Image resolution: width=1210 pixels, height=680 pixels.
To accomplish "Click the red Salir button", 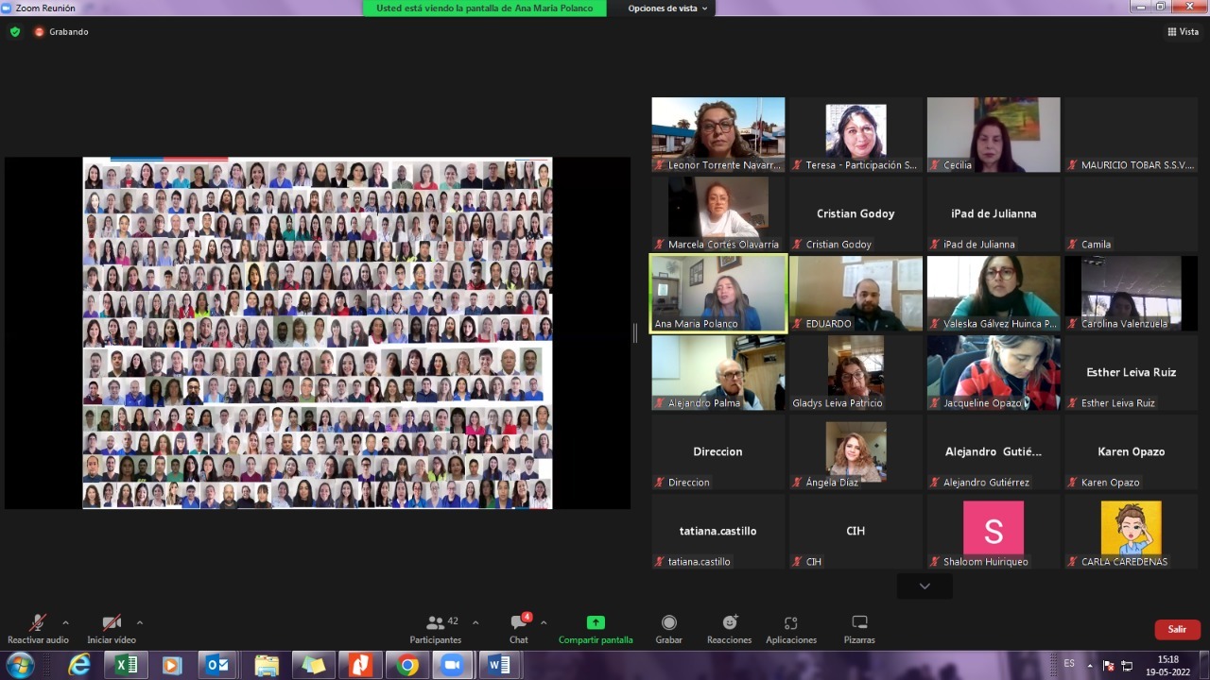I will [x=1177, y=629].
